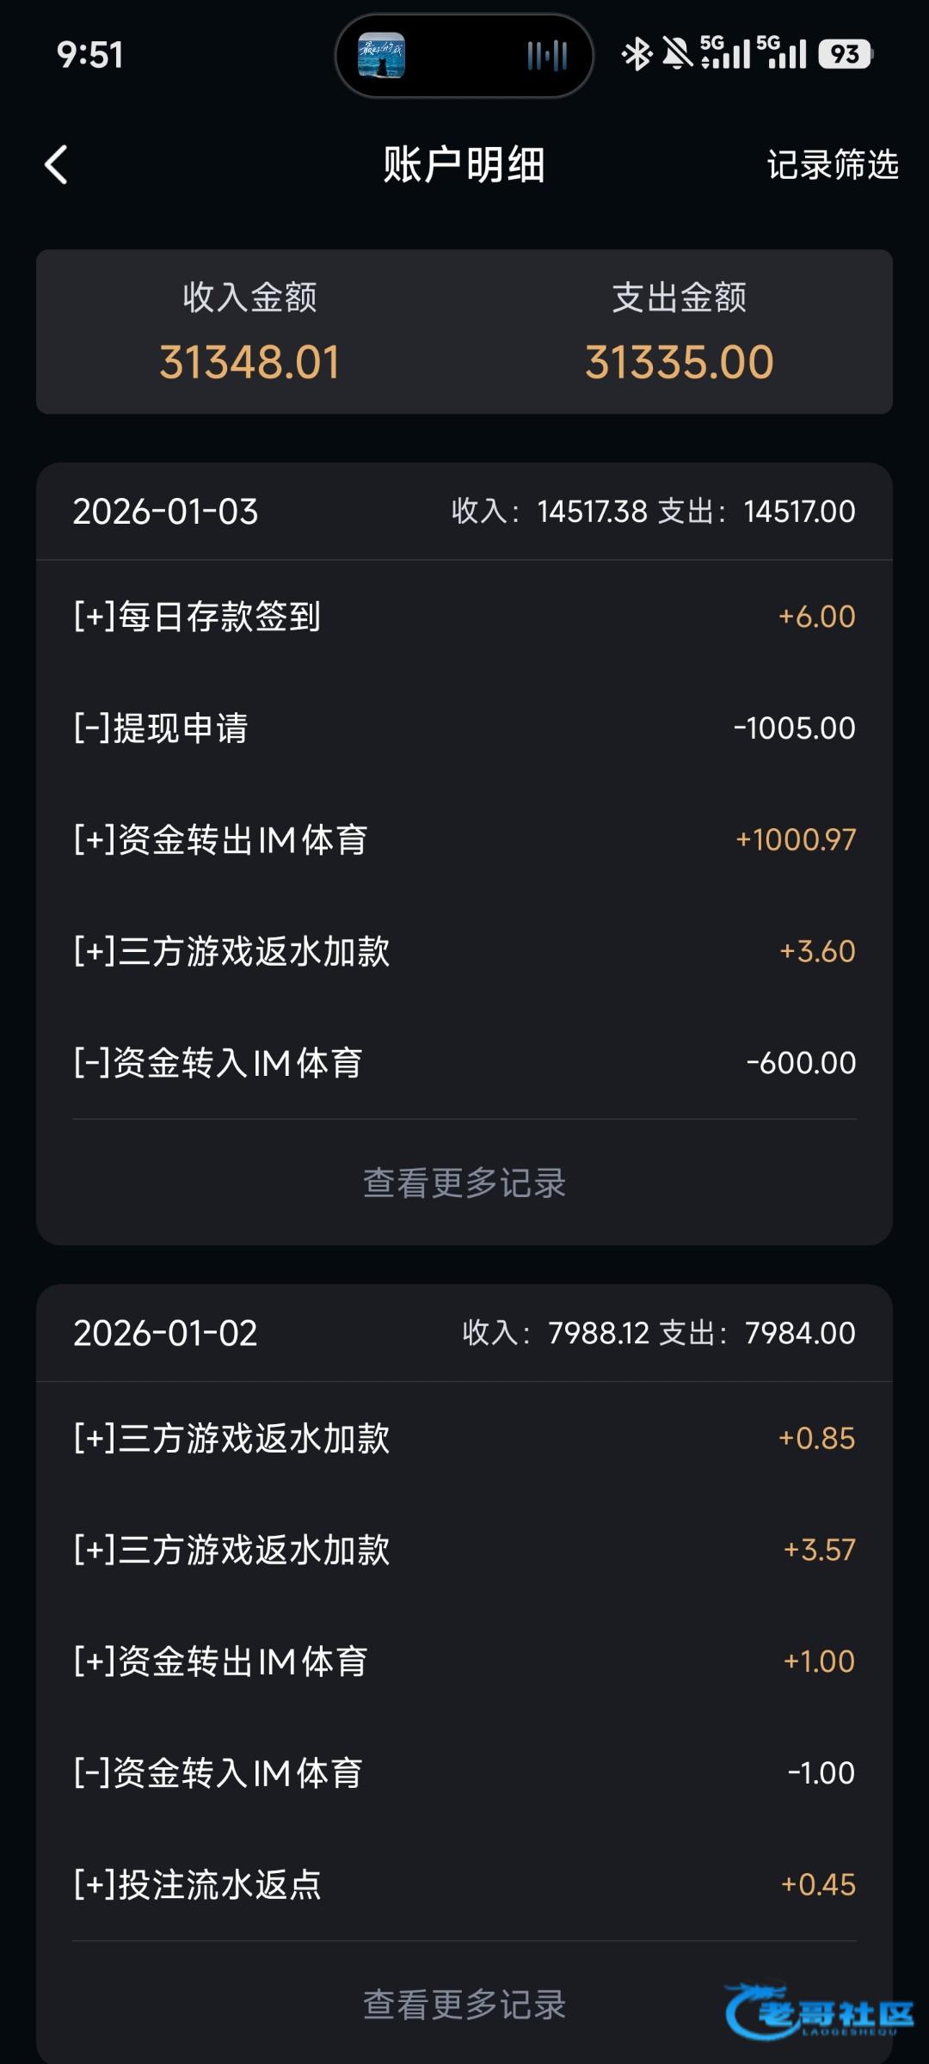The image size is (929, 2064).
Task: Tap the 2026-01-03 date header
Action: coord(165,512)
